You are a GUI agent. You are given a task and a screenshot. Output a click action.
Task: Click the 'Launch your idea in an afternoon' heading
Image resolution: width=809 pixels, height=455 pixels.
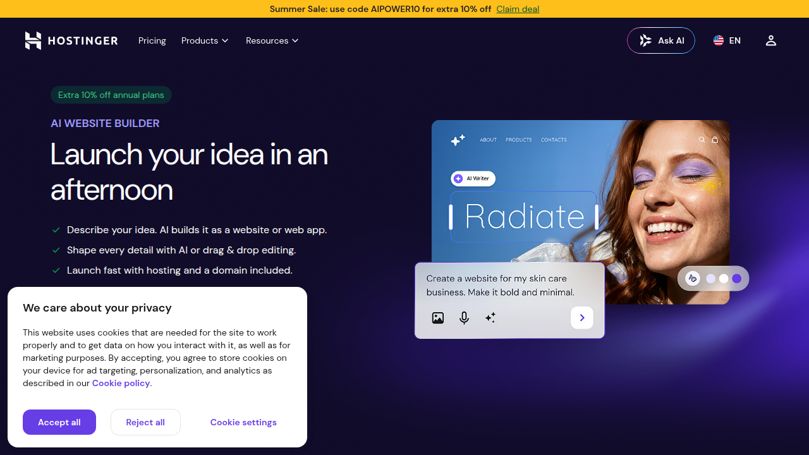(x=190, y=172)
